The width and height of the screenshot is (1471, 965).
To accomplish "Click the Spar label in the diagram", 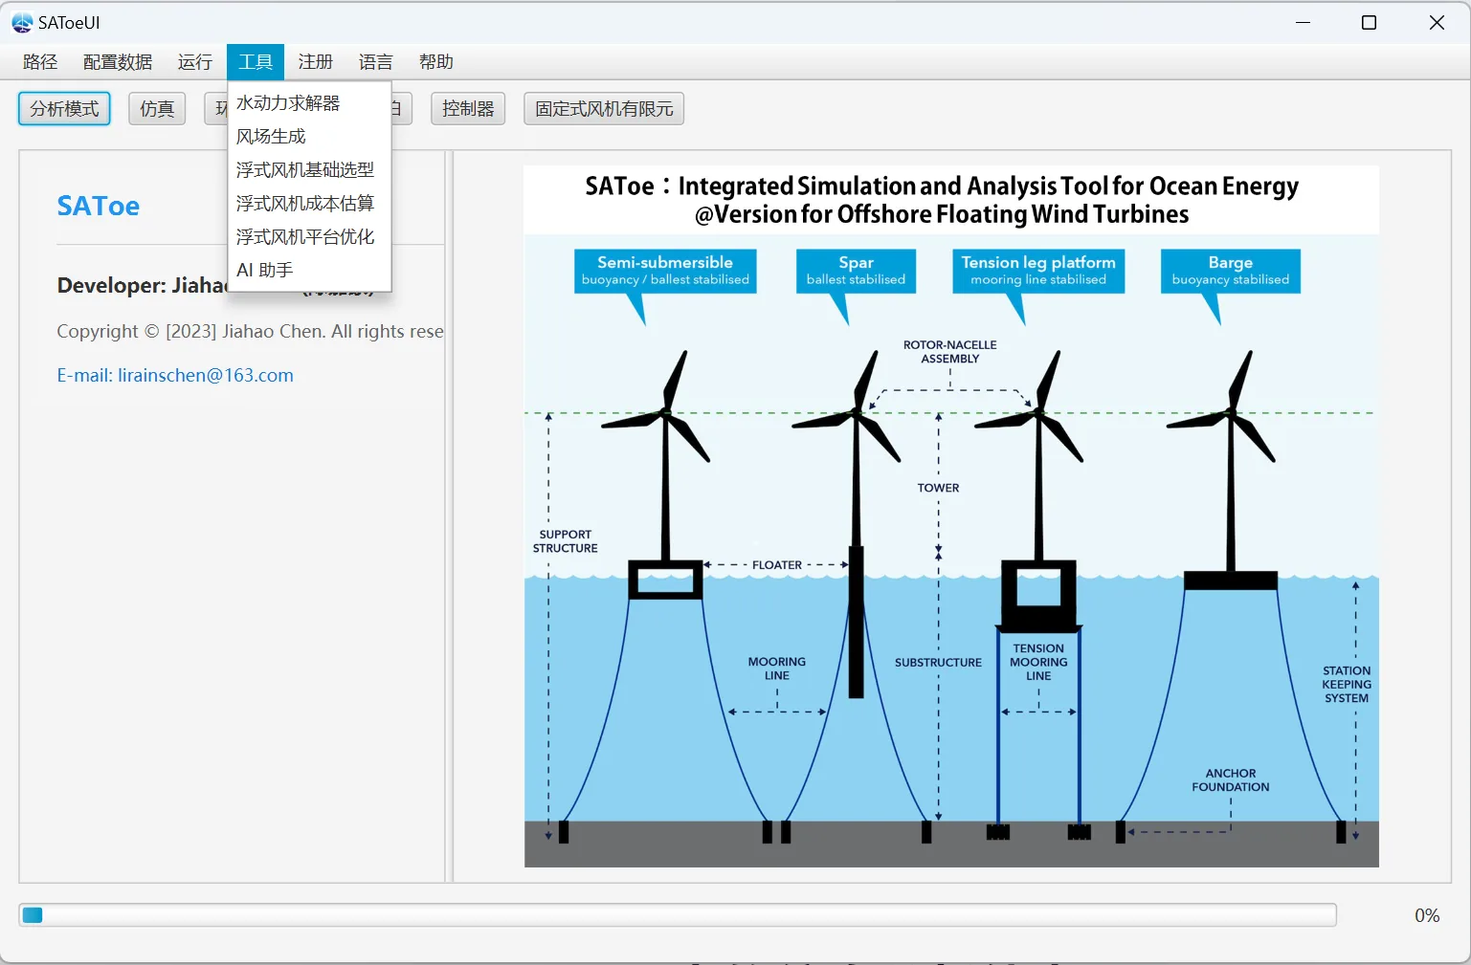I will (x=856, y=271).
